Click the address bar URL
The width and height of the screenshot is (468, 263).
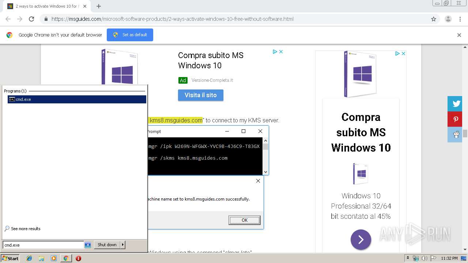(172, 19)
